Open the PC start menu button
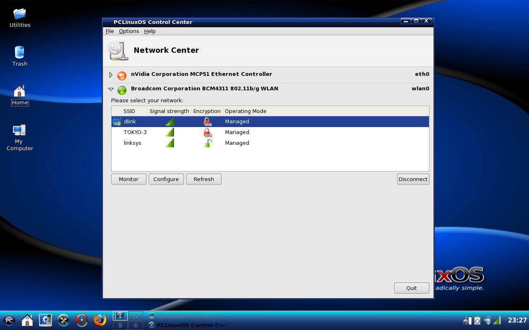 pos(9,320)
